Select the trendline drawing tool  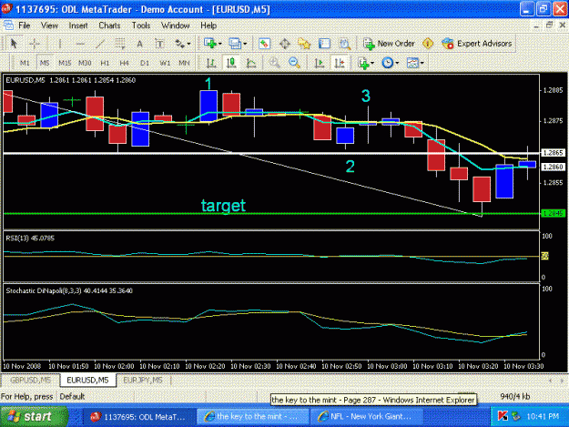[100, 44]
